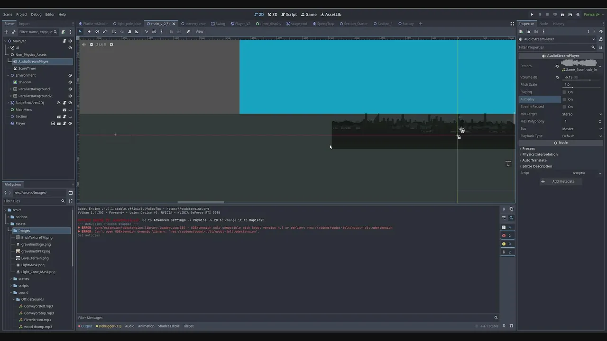Open the Bus dropdown
This screenshot has width=607, height=341.
coord(582,129)
